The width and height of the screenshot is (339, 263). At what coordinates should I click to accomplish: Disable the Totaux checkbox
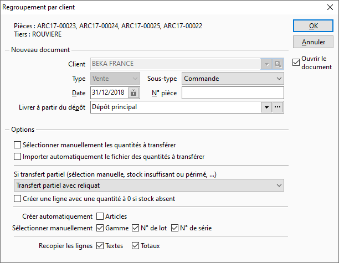(135, 246)
